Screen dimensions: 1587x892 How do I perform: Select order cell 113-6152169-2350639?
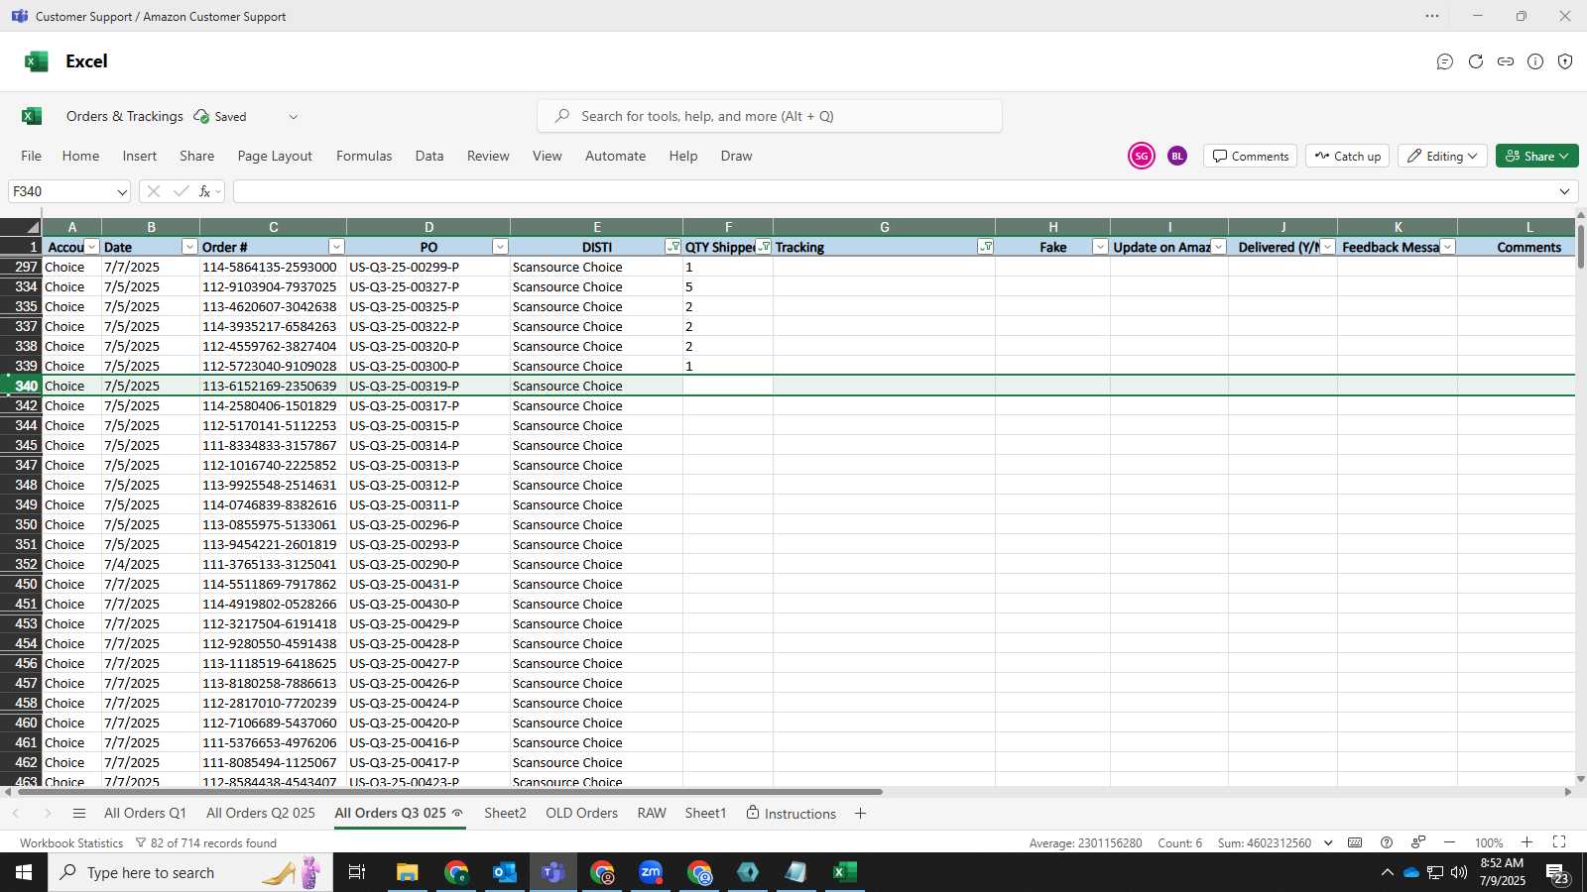(x=273, y=386)
